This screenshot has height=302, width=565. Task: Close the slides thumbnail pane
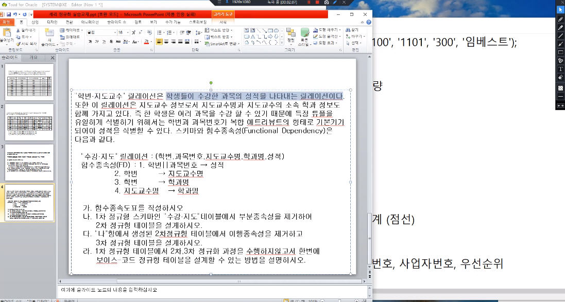[x=52, y=58]
